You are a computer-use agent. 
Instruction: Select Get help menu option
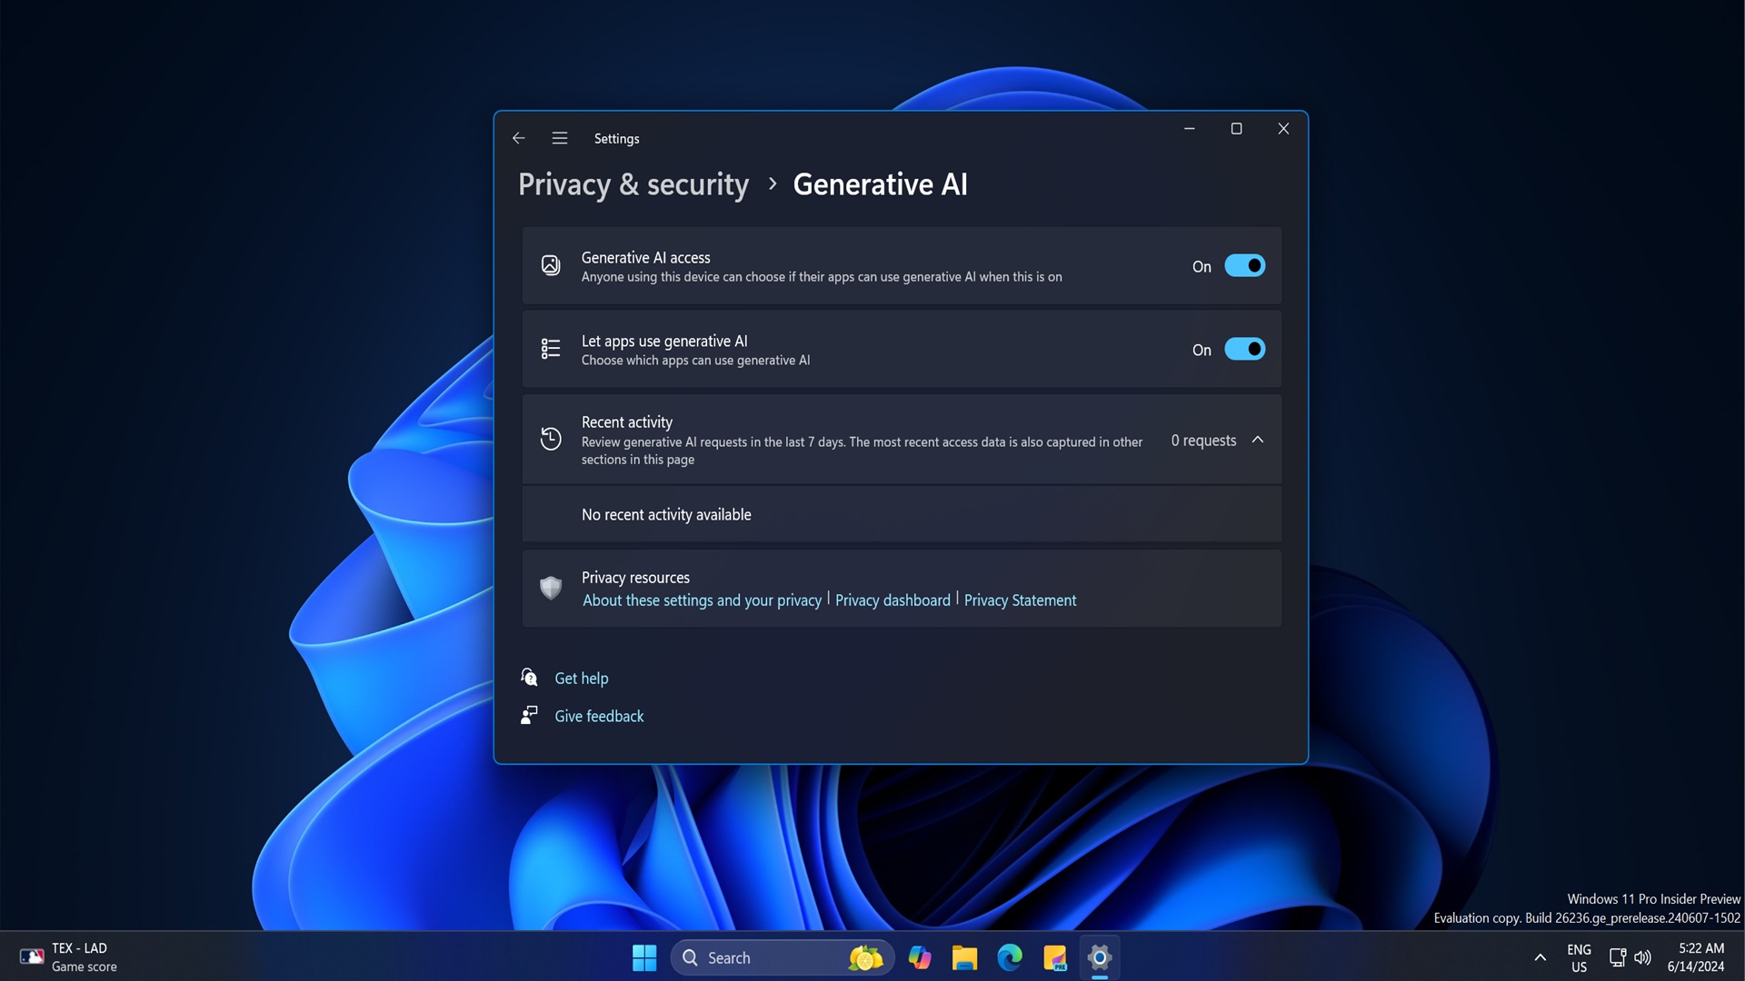(x=582, y=677)
